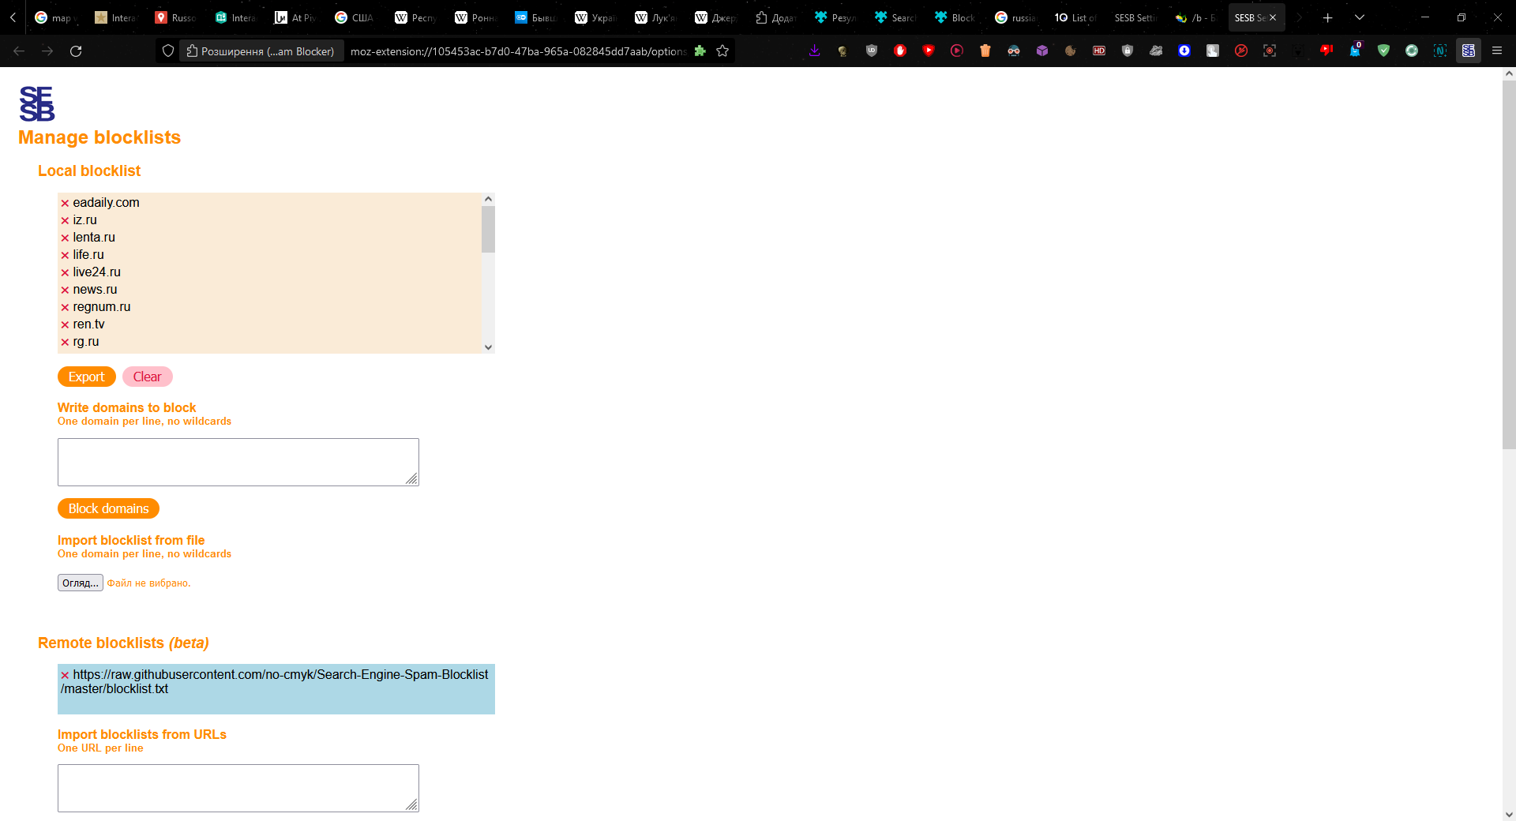
Task: Remove eadaily.com from local blocklist
Action: [65, 204]
